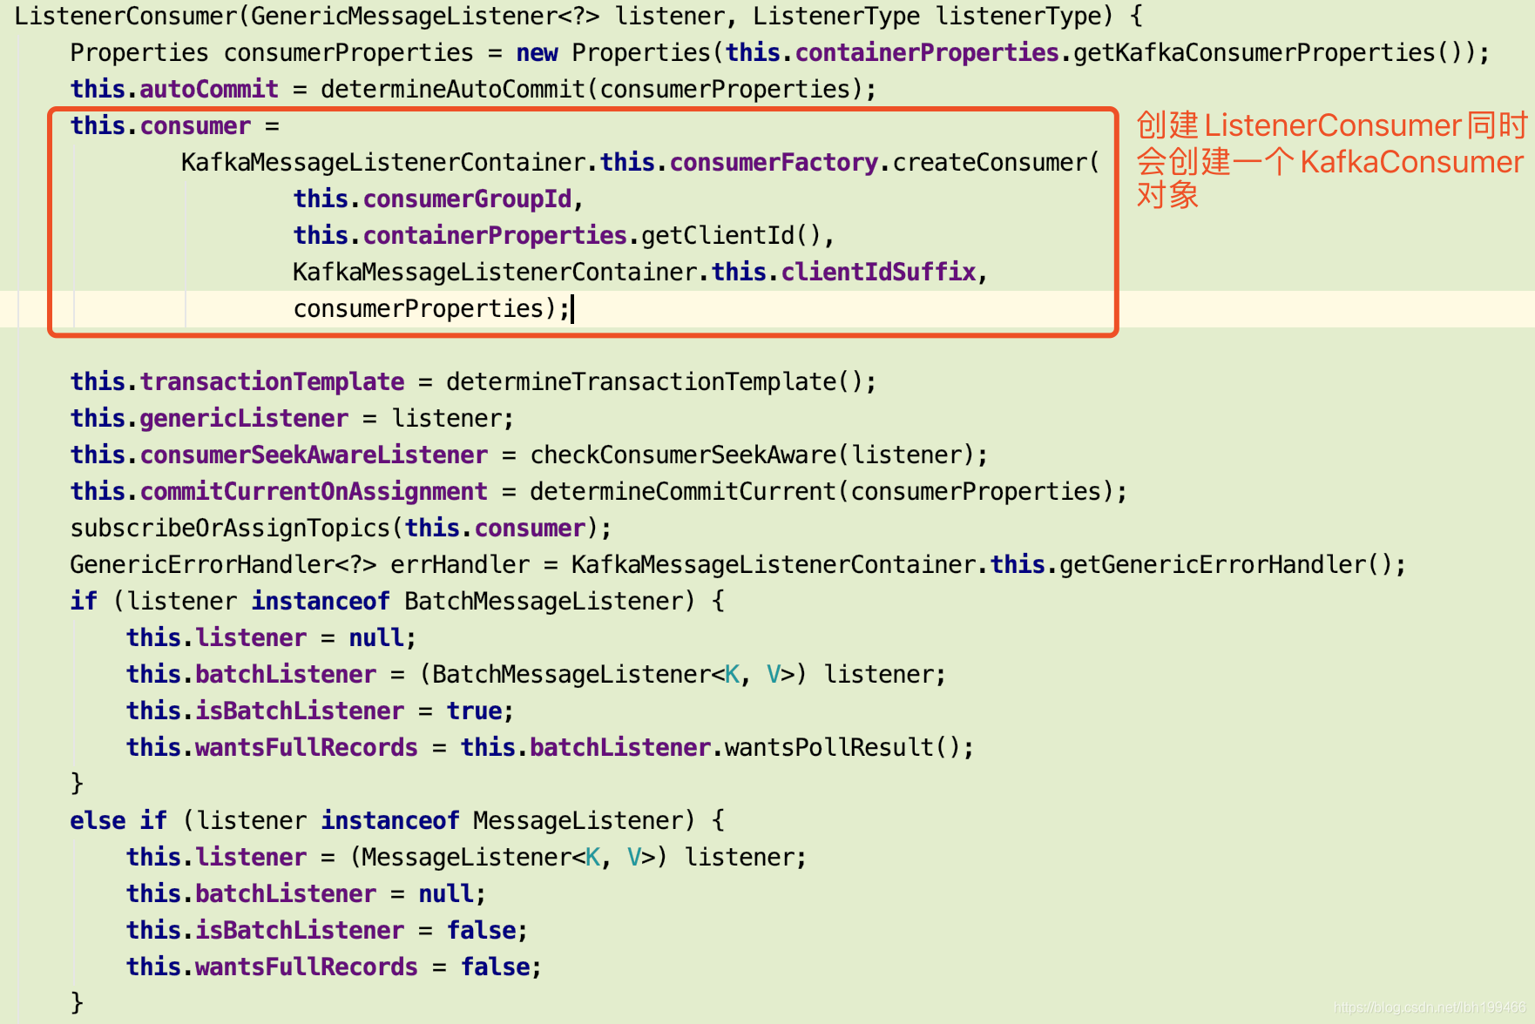Click errHandler variable declaration
The width and height of the screenshot is (1535, 1024).
(460, 564)
